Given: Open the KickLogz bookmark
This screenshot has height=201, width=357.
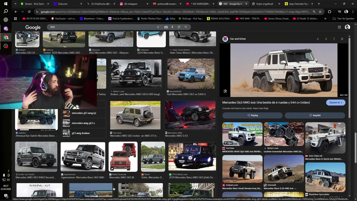Looking at the screenshot, I should [190, 19].
